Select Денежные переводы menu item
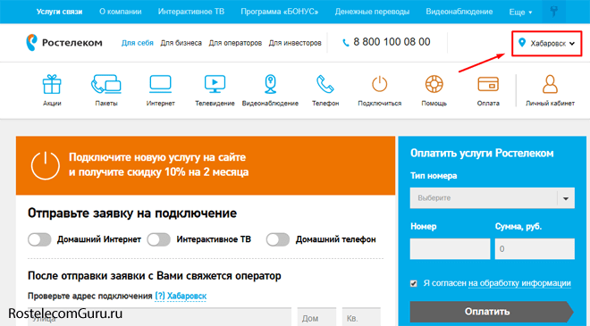 click(372, 12)
